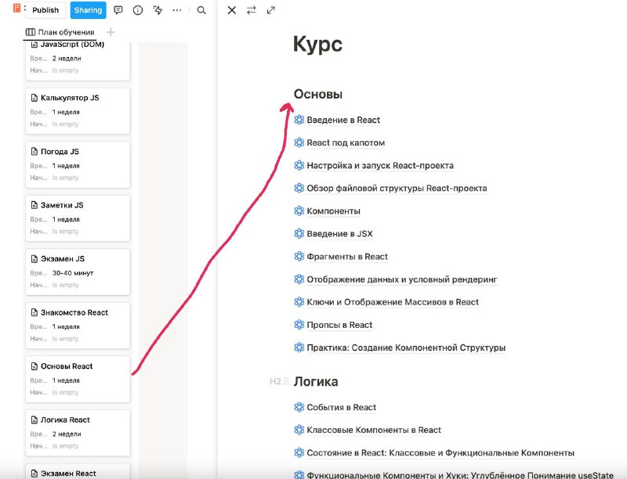This screenshot has height=479, width=627.
Task: Open the Фрагменты в React page link
Action: (x=347, y=256)
